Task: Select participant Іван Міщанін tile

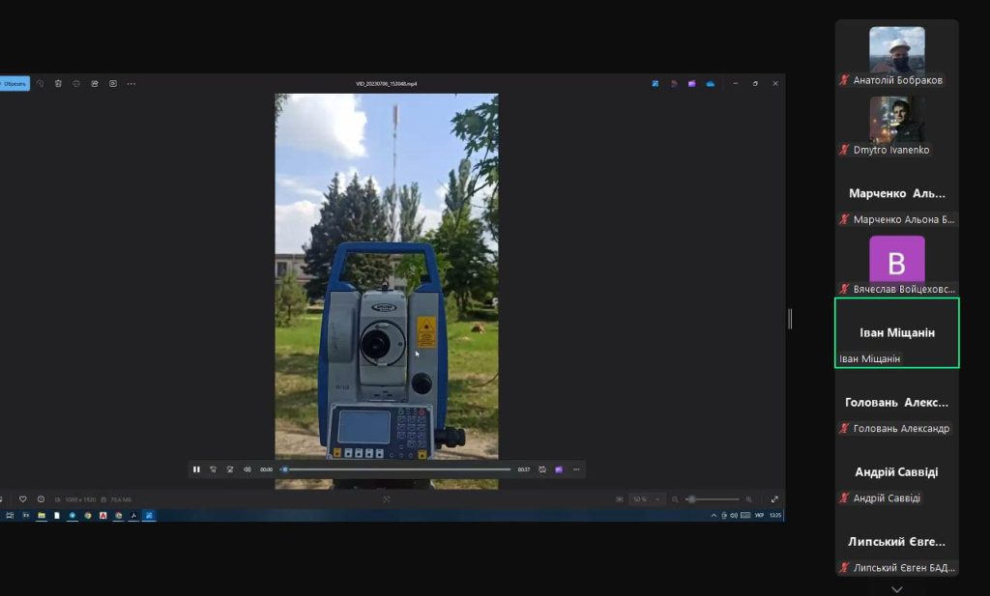Action: (896, 333)
